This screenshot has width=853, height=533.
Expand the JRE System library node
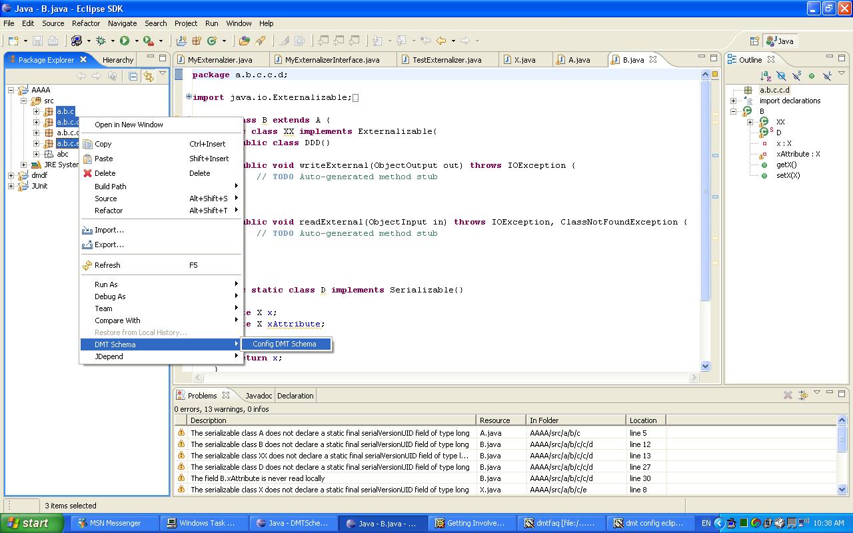pos(23,165)
